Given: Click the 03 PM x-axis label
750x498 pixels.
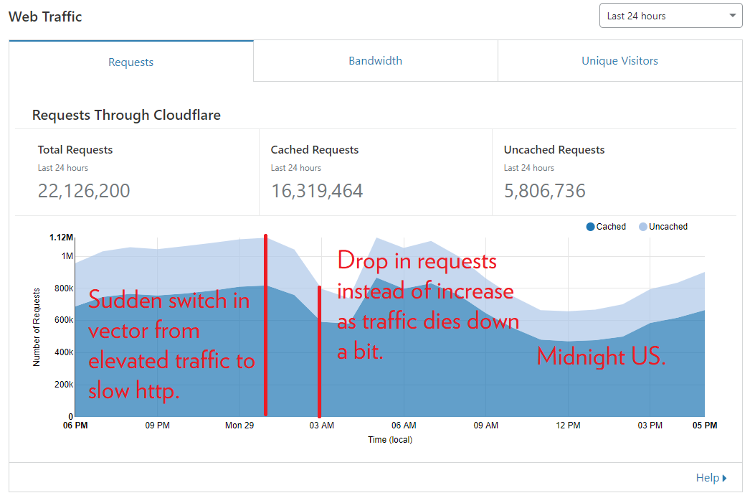Looking at the screenshot, I should tap(650, 426).
